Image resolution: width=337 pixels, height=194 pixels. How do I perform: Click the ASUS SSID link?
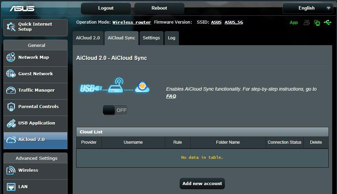216,22
